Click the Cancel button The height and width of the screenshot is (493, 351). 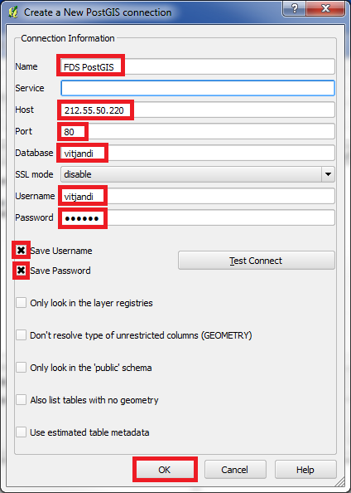point(235,470)
